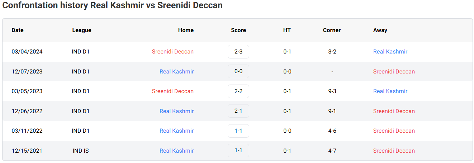Click the 2-2 score on 03/05/2023
The image size is (474, 163).
(x=238, y=91)
